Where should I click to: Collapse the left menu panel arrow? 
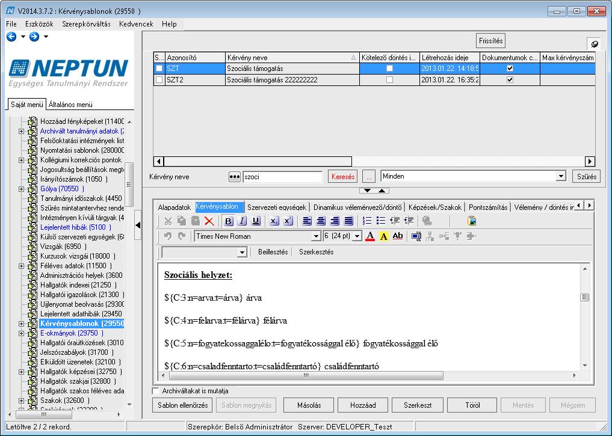pyautogui.click(x=138, y=225)
